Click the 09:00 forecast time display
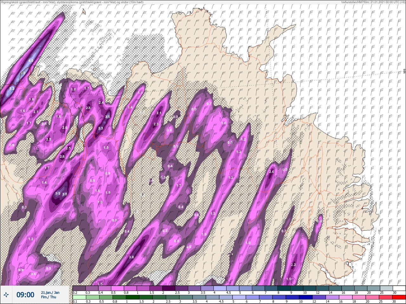 click(25, 295)
